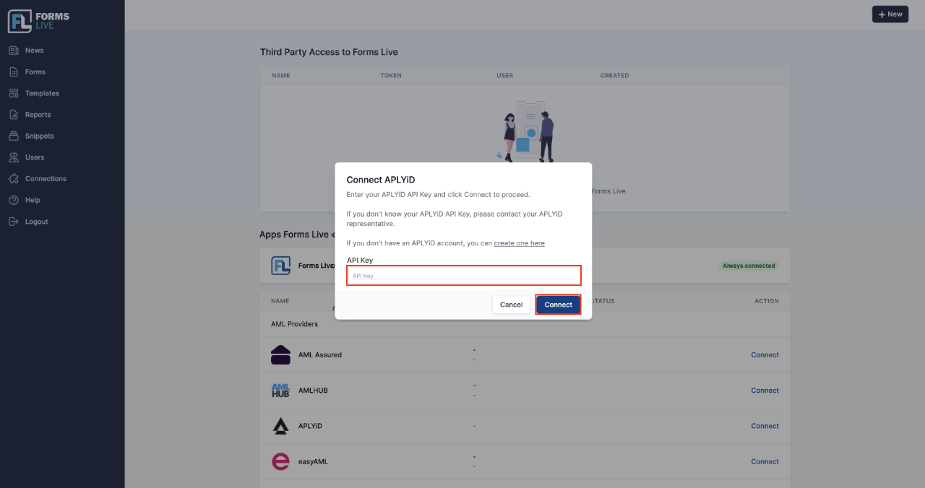Click the API Key input field
Screen dimensions: 925x488
pos(464,276)
